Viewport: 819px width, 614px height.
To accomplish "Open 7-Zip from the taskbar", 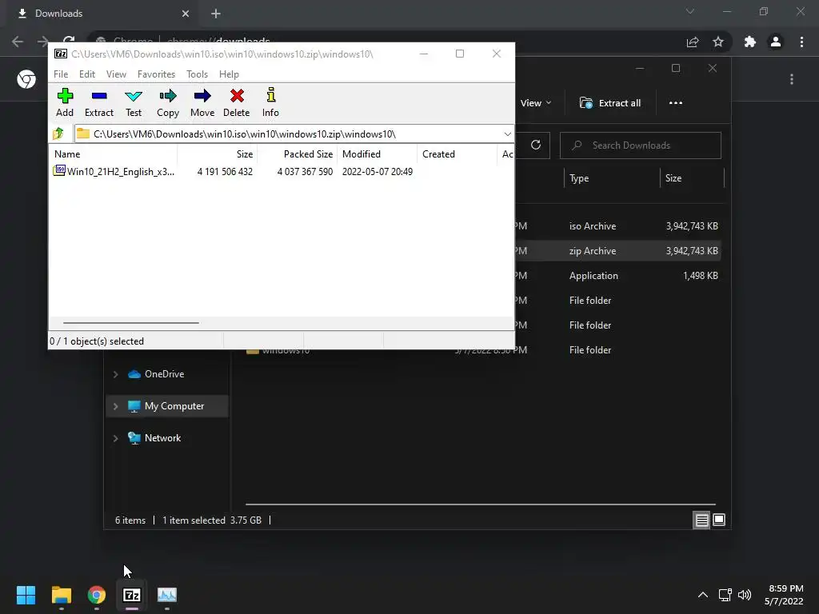I will (x=132, y=595).
